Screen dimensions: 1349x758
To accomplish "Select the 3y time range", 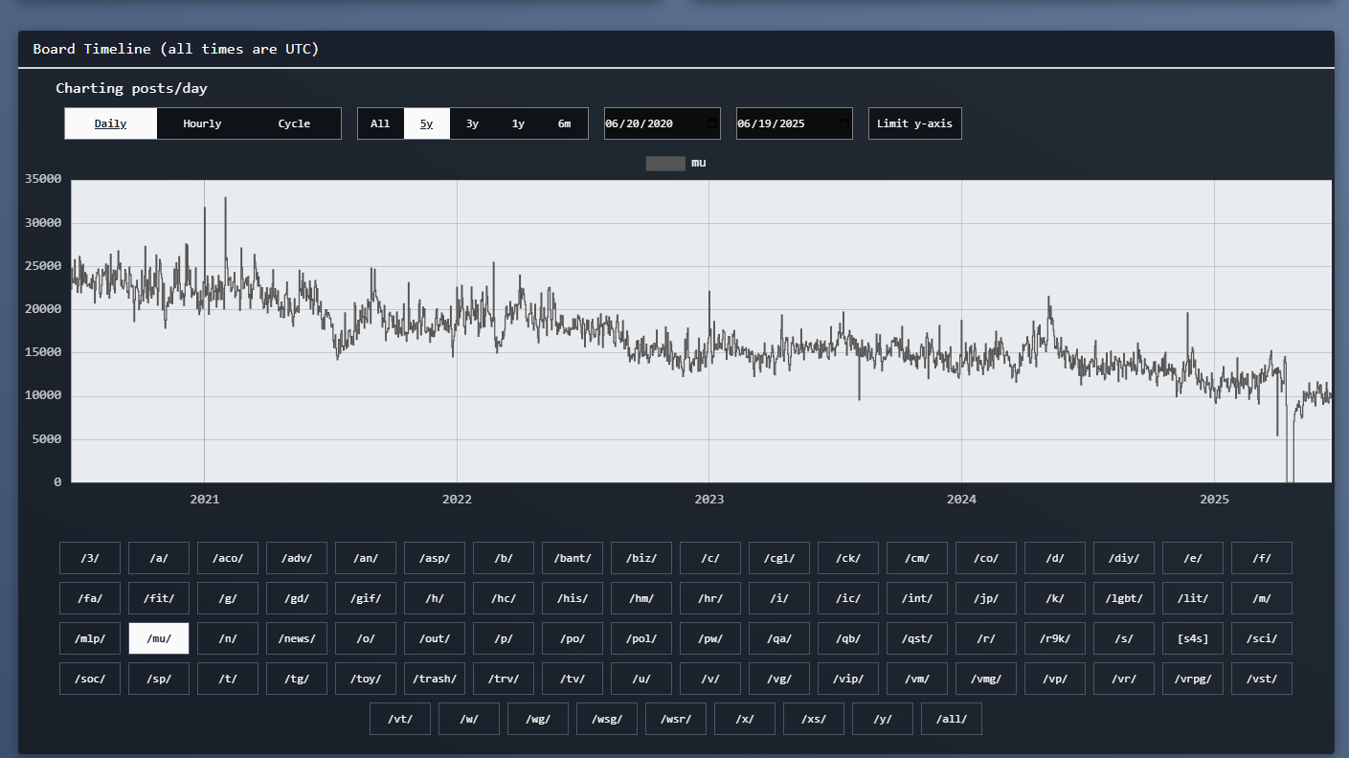I will [472, 123].
